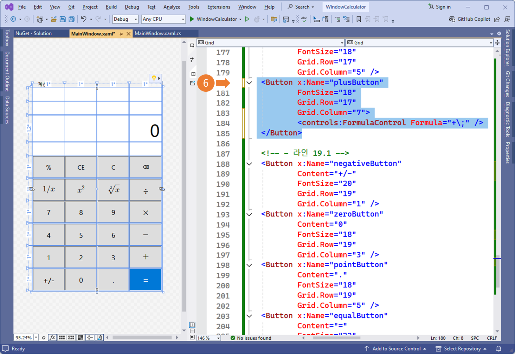The image size is (515, 354).
Task: Select the equals button in designer preview
Action: (145, 280)
